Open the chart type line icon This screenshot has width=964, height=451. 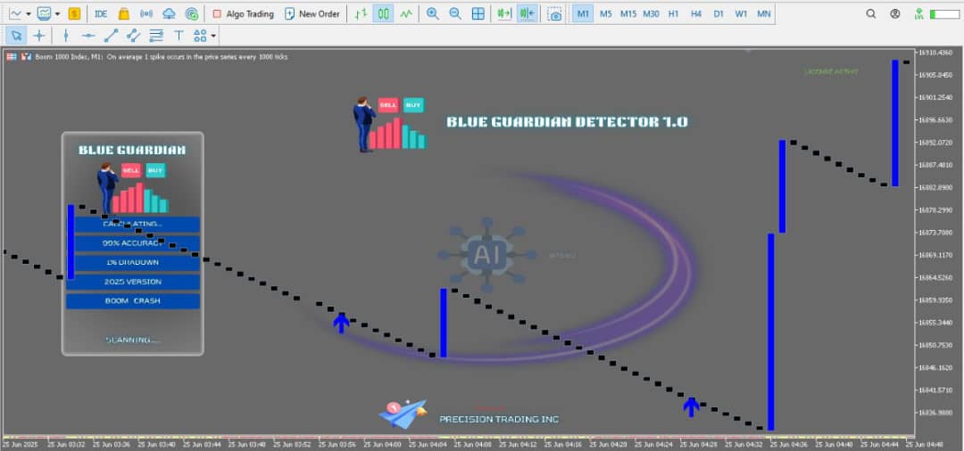pos(15,13)
